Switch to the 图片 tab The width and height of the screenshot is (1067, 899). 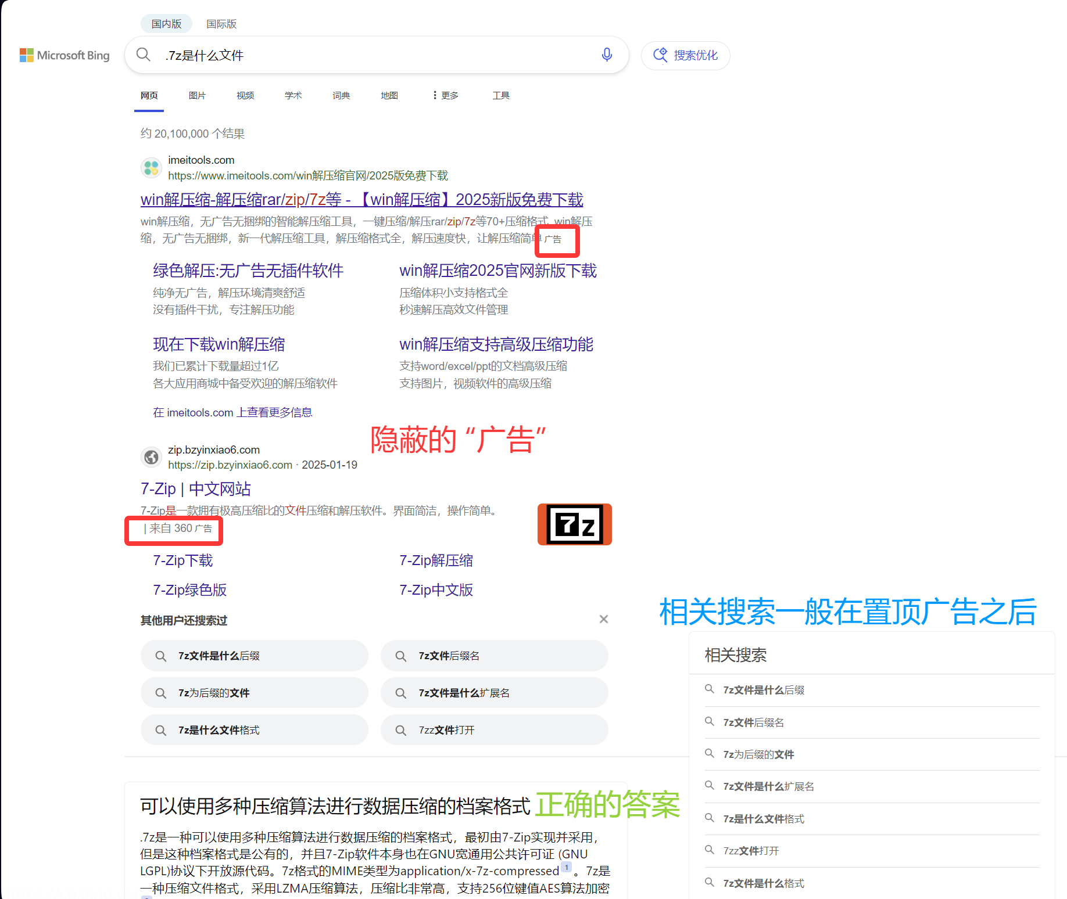click(x=197, y=95)
